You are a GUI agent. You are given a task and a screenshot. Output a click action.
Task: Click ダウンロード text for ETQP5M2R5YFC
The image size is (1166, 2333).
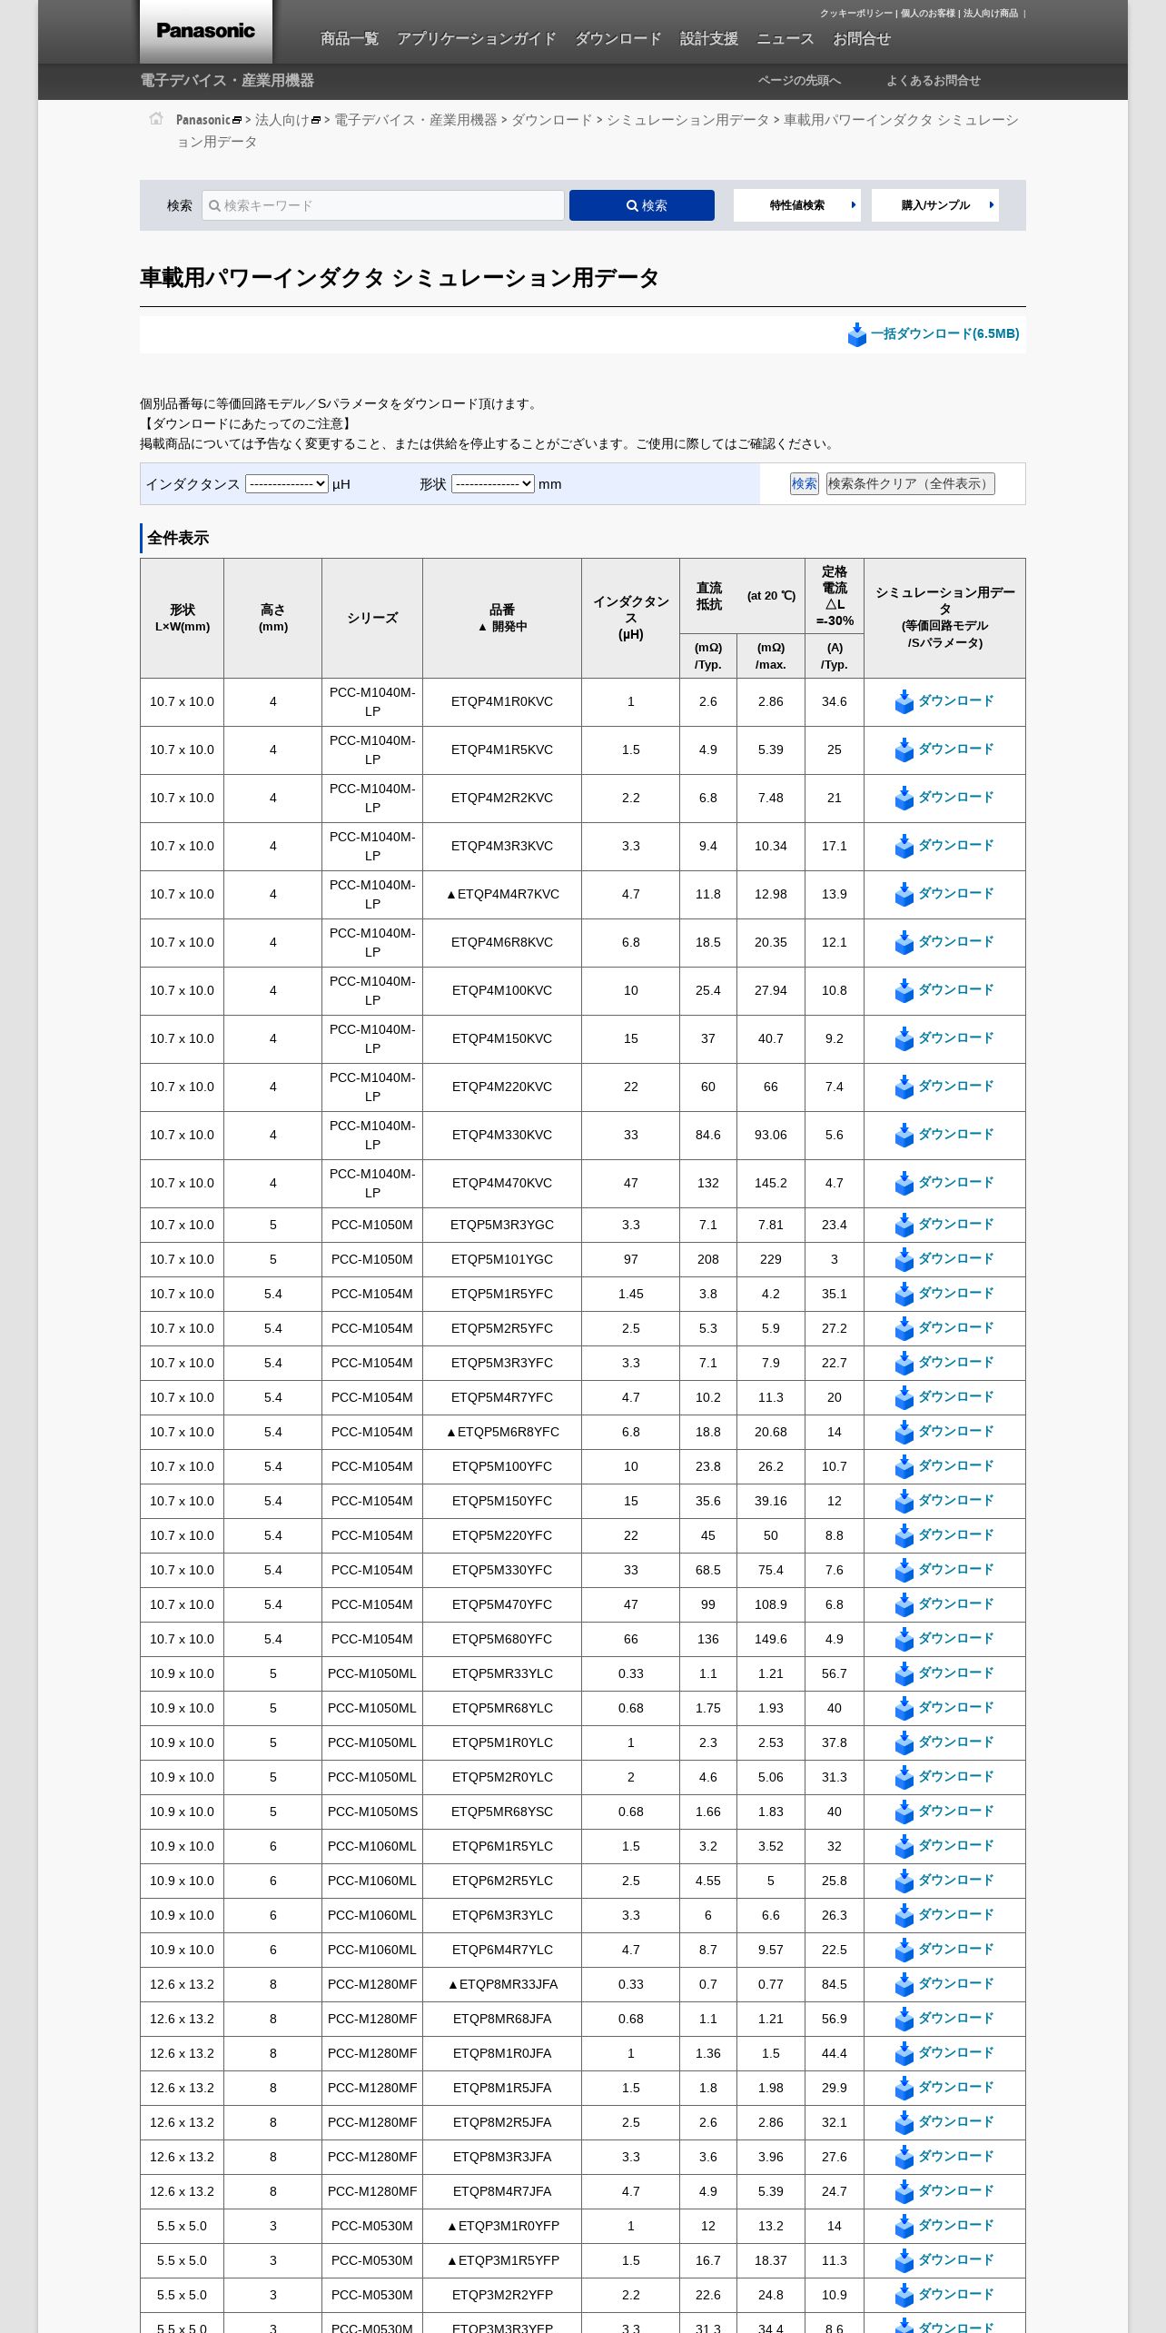click(x=955, y=1328)
